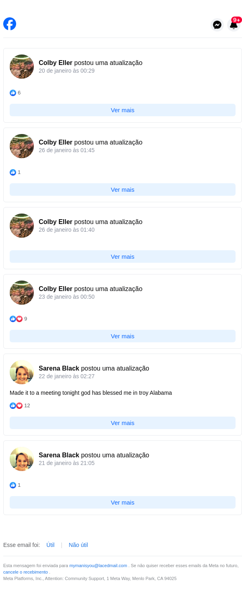The height and width of the screenshot is (597, 242).
Task: Expand Sarena Black's Troy Alabama post with Ver mais
Action: (123, 423)
